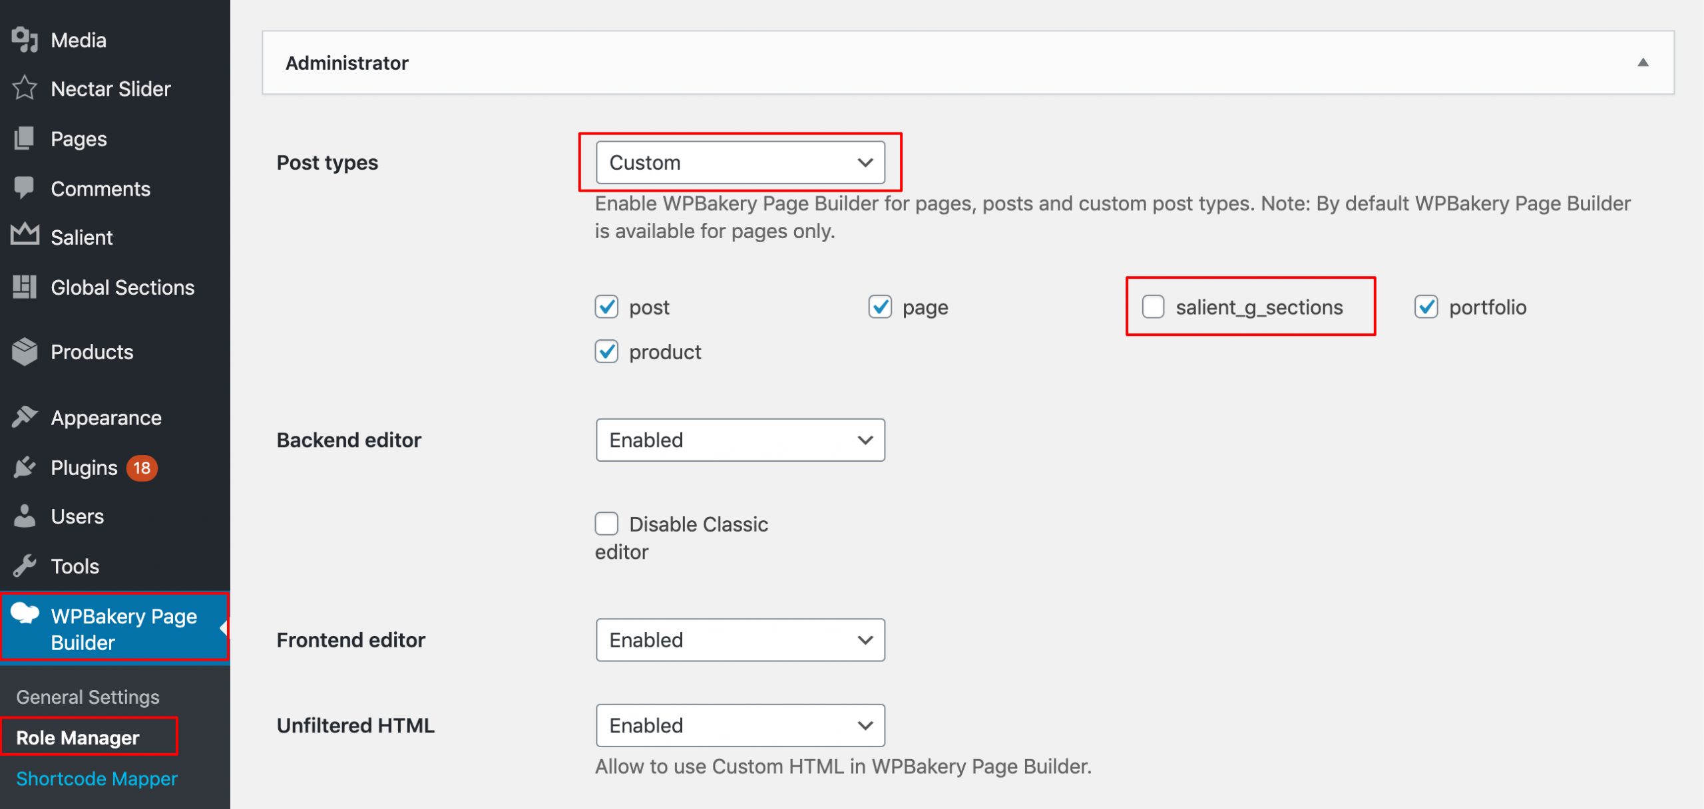The image size is (1704, 809).
Task: Open the Post types Custom dropdown
Action: tap(740, 162)
